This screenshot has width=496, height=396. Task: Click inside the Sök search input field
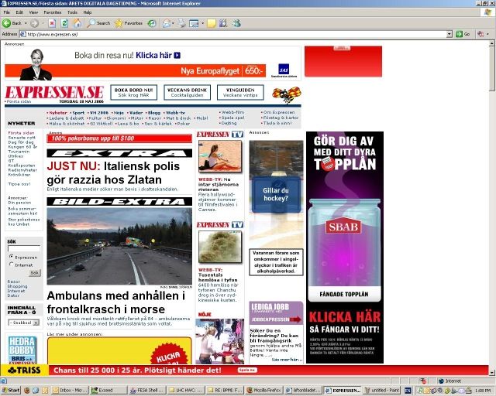24,248
